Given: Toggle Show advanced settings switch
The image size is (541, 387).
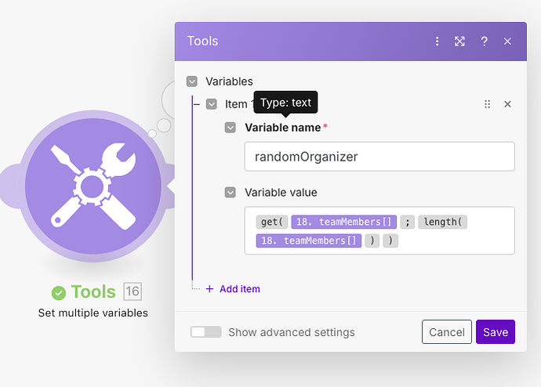Looking at the screenshot, I should pyautogui.click(x=205, y=332).
